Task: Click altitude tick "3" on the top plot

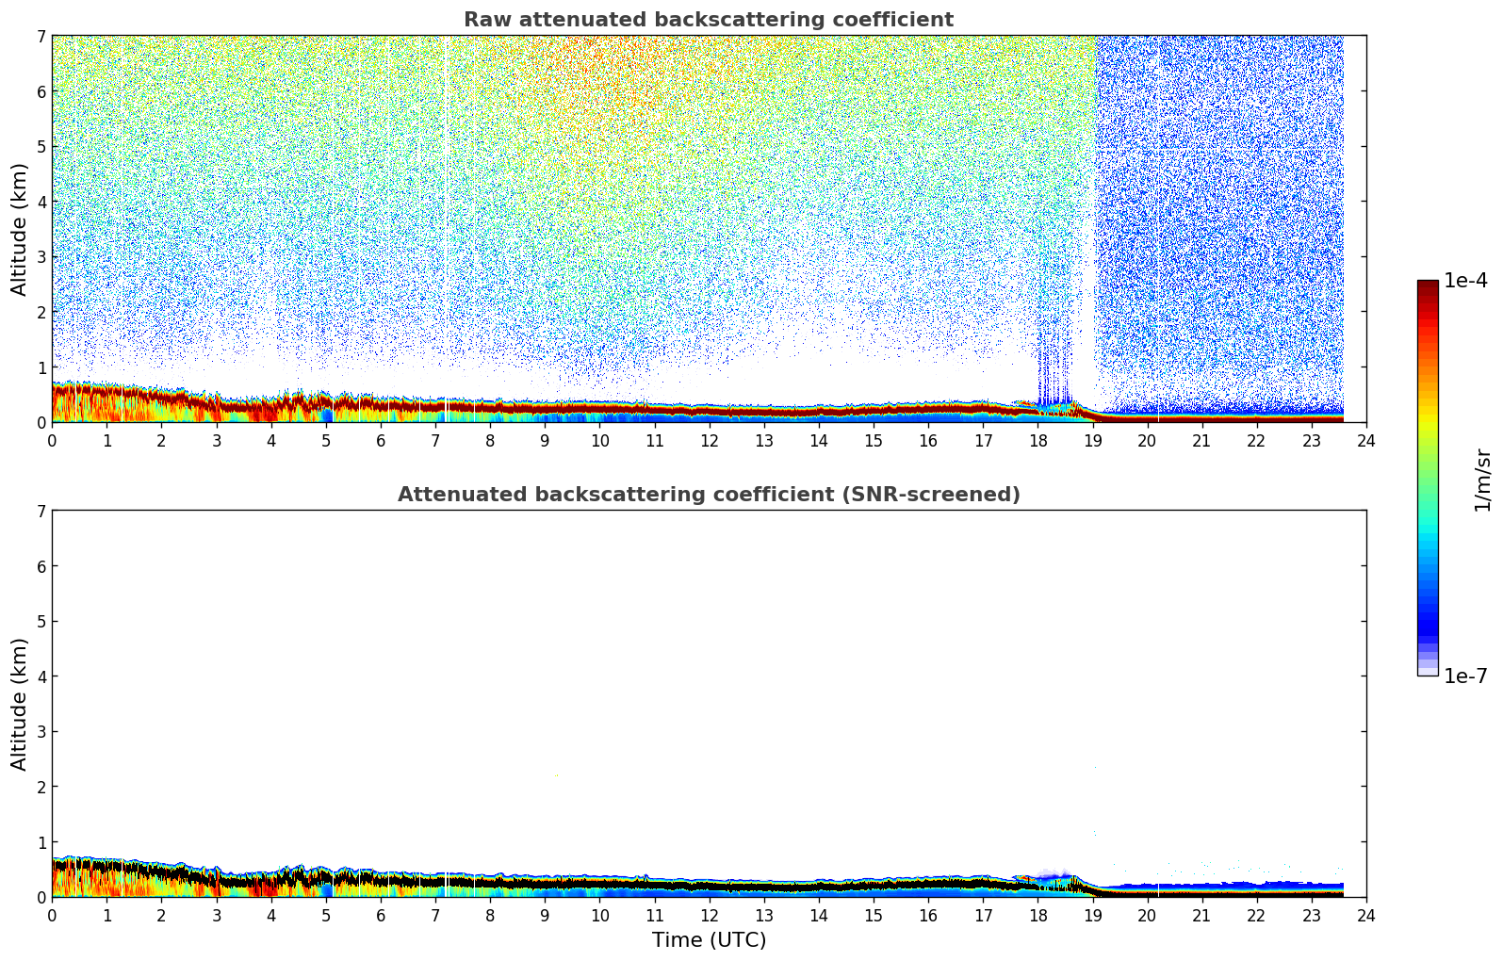Action: 41,256
